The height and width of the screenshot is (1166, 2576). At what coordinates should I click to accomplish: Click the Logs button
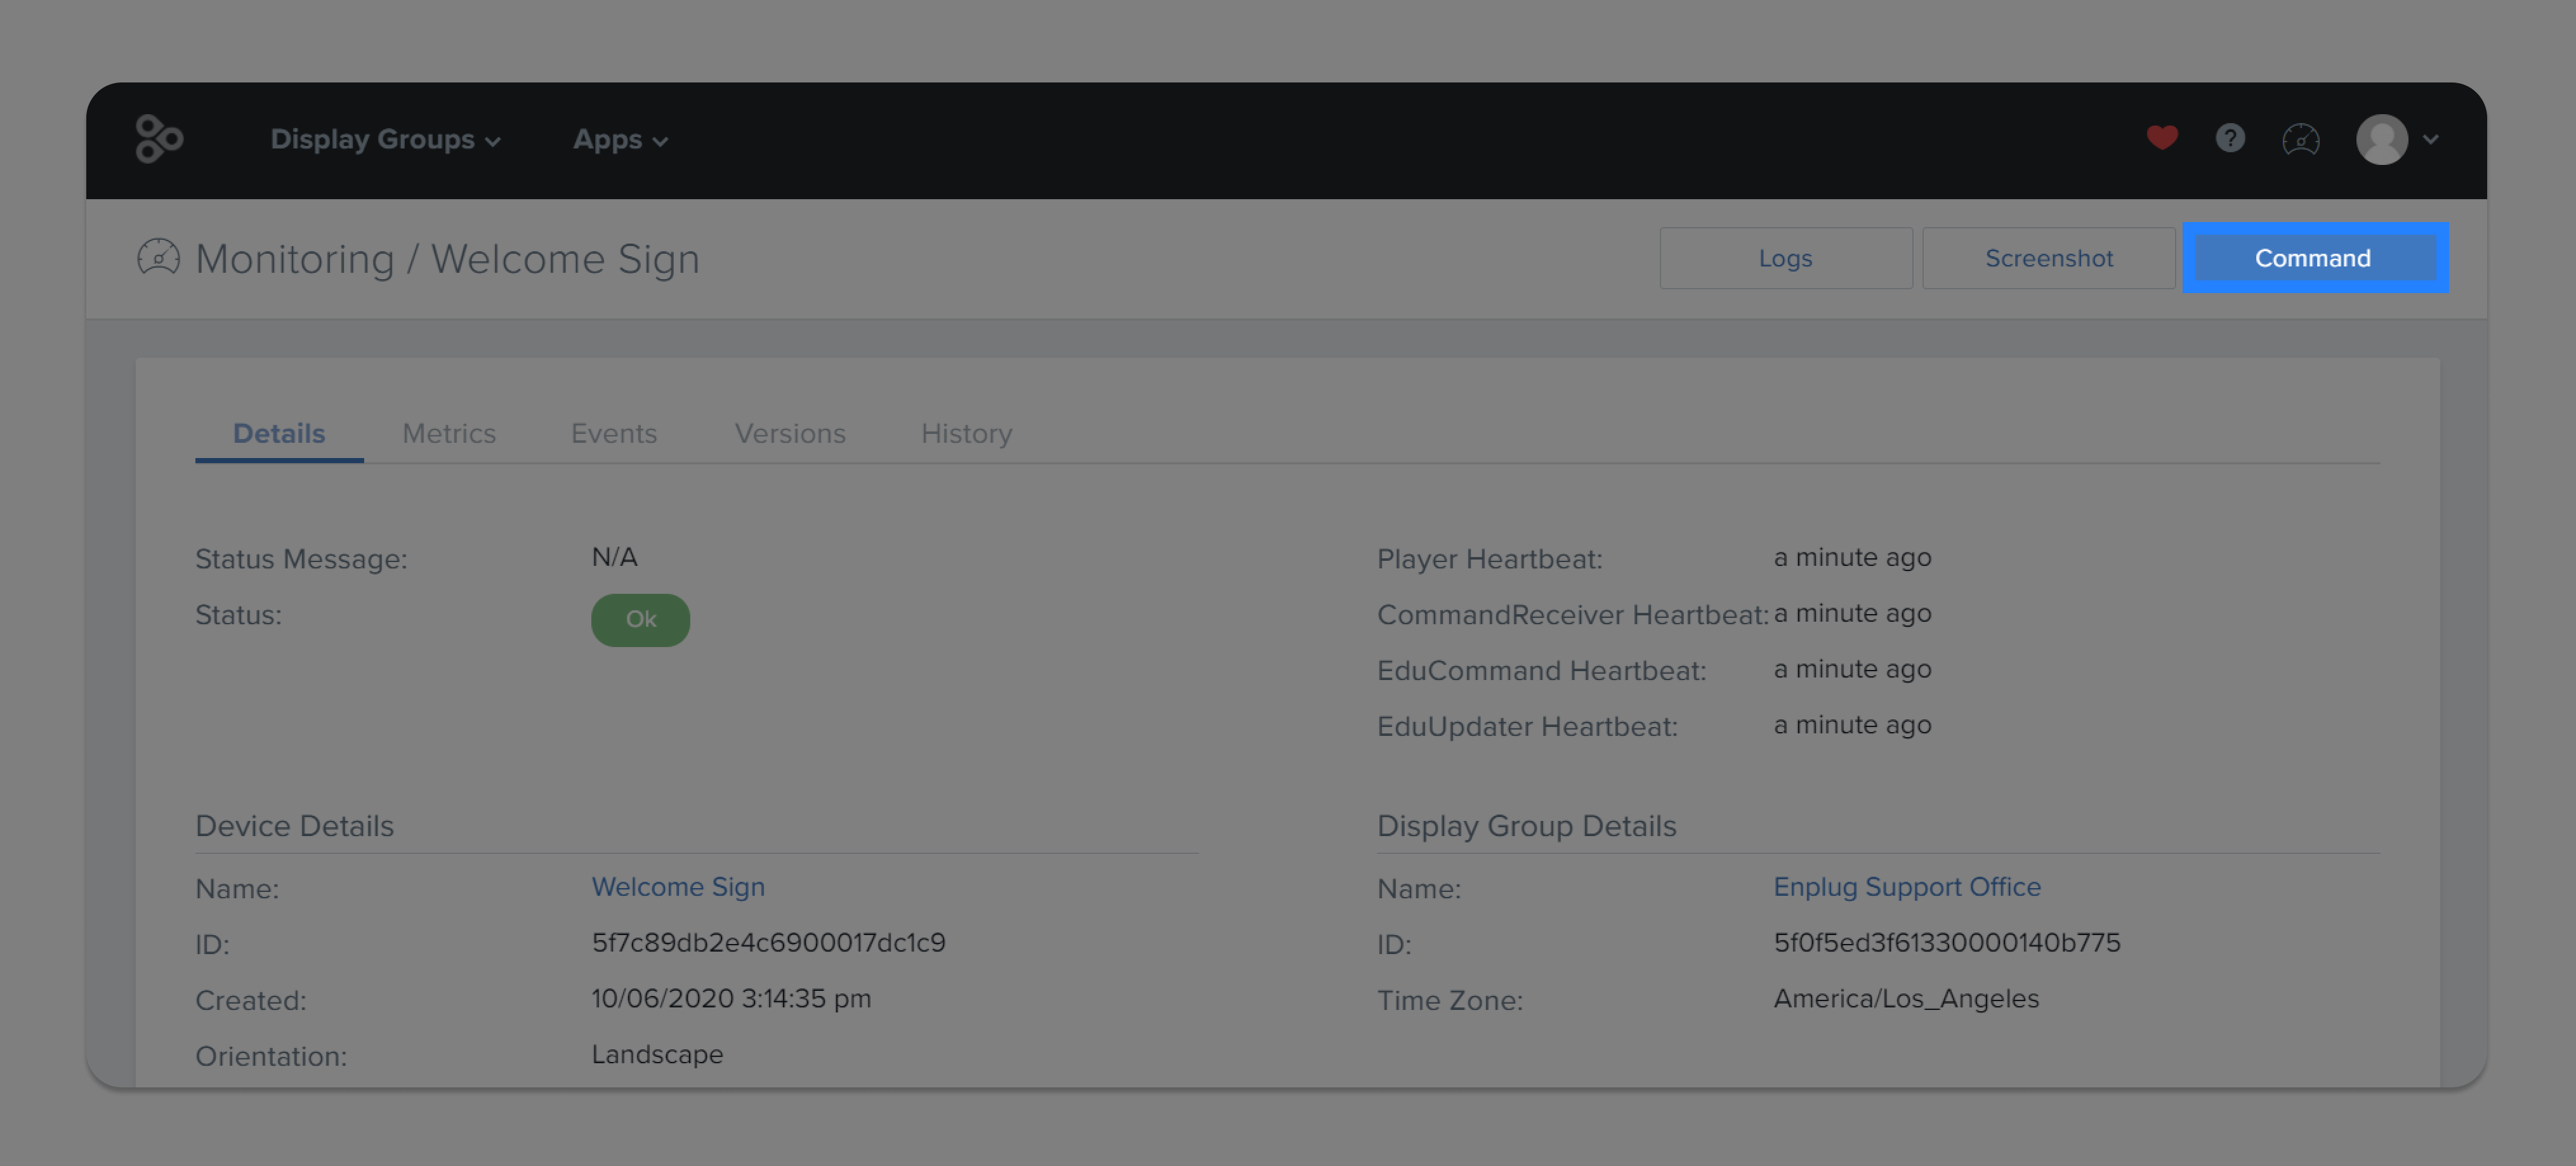click(x=1786, y=257)
